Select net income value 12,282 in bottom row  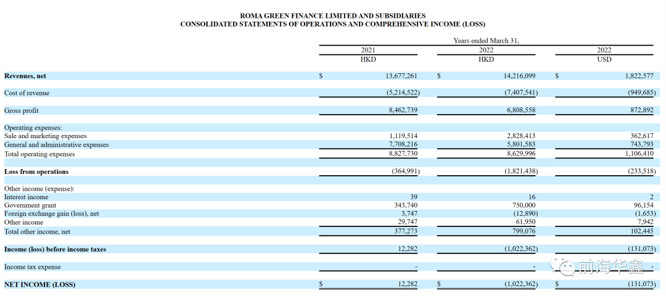(x=408, y=284)
